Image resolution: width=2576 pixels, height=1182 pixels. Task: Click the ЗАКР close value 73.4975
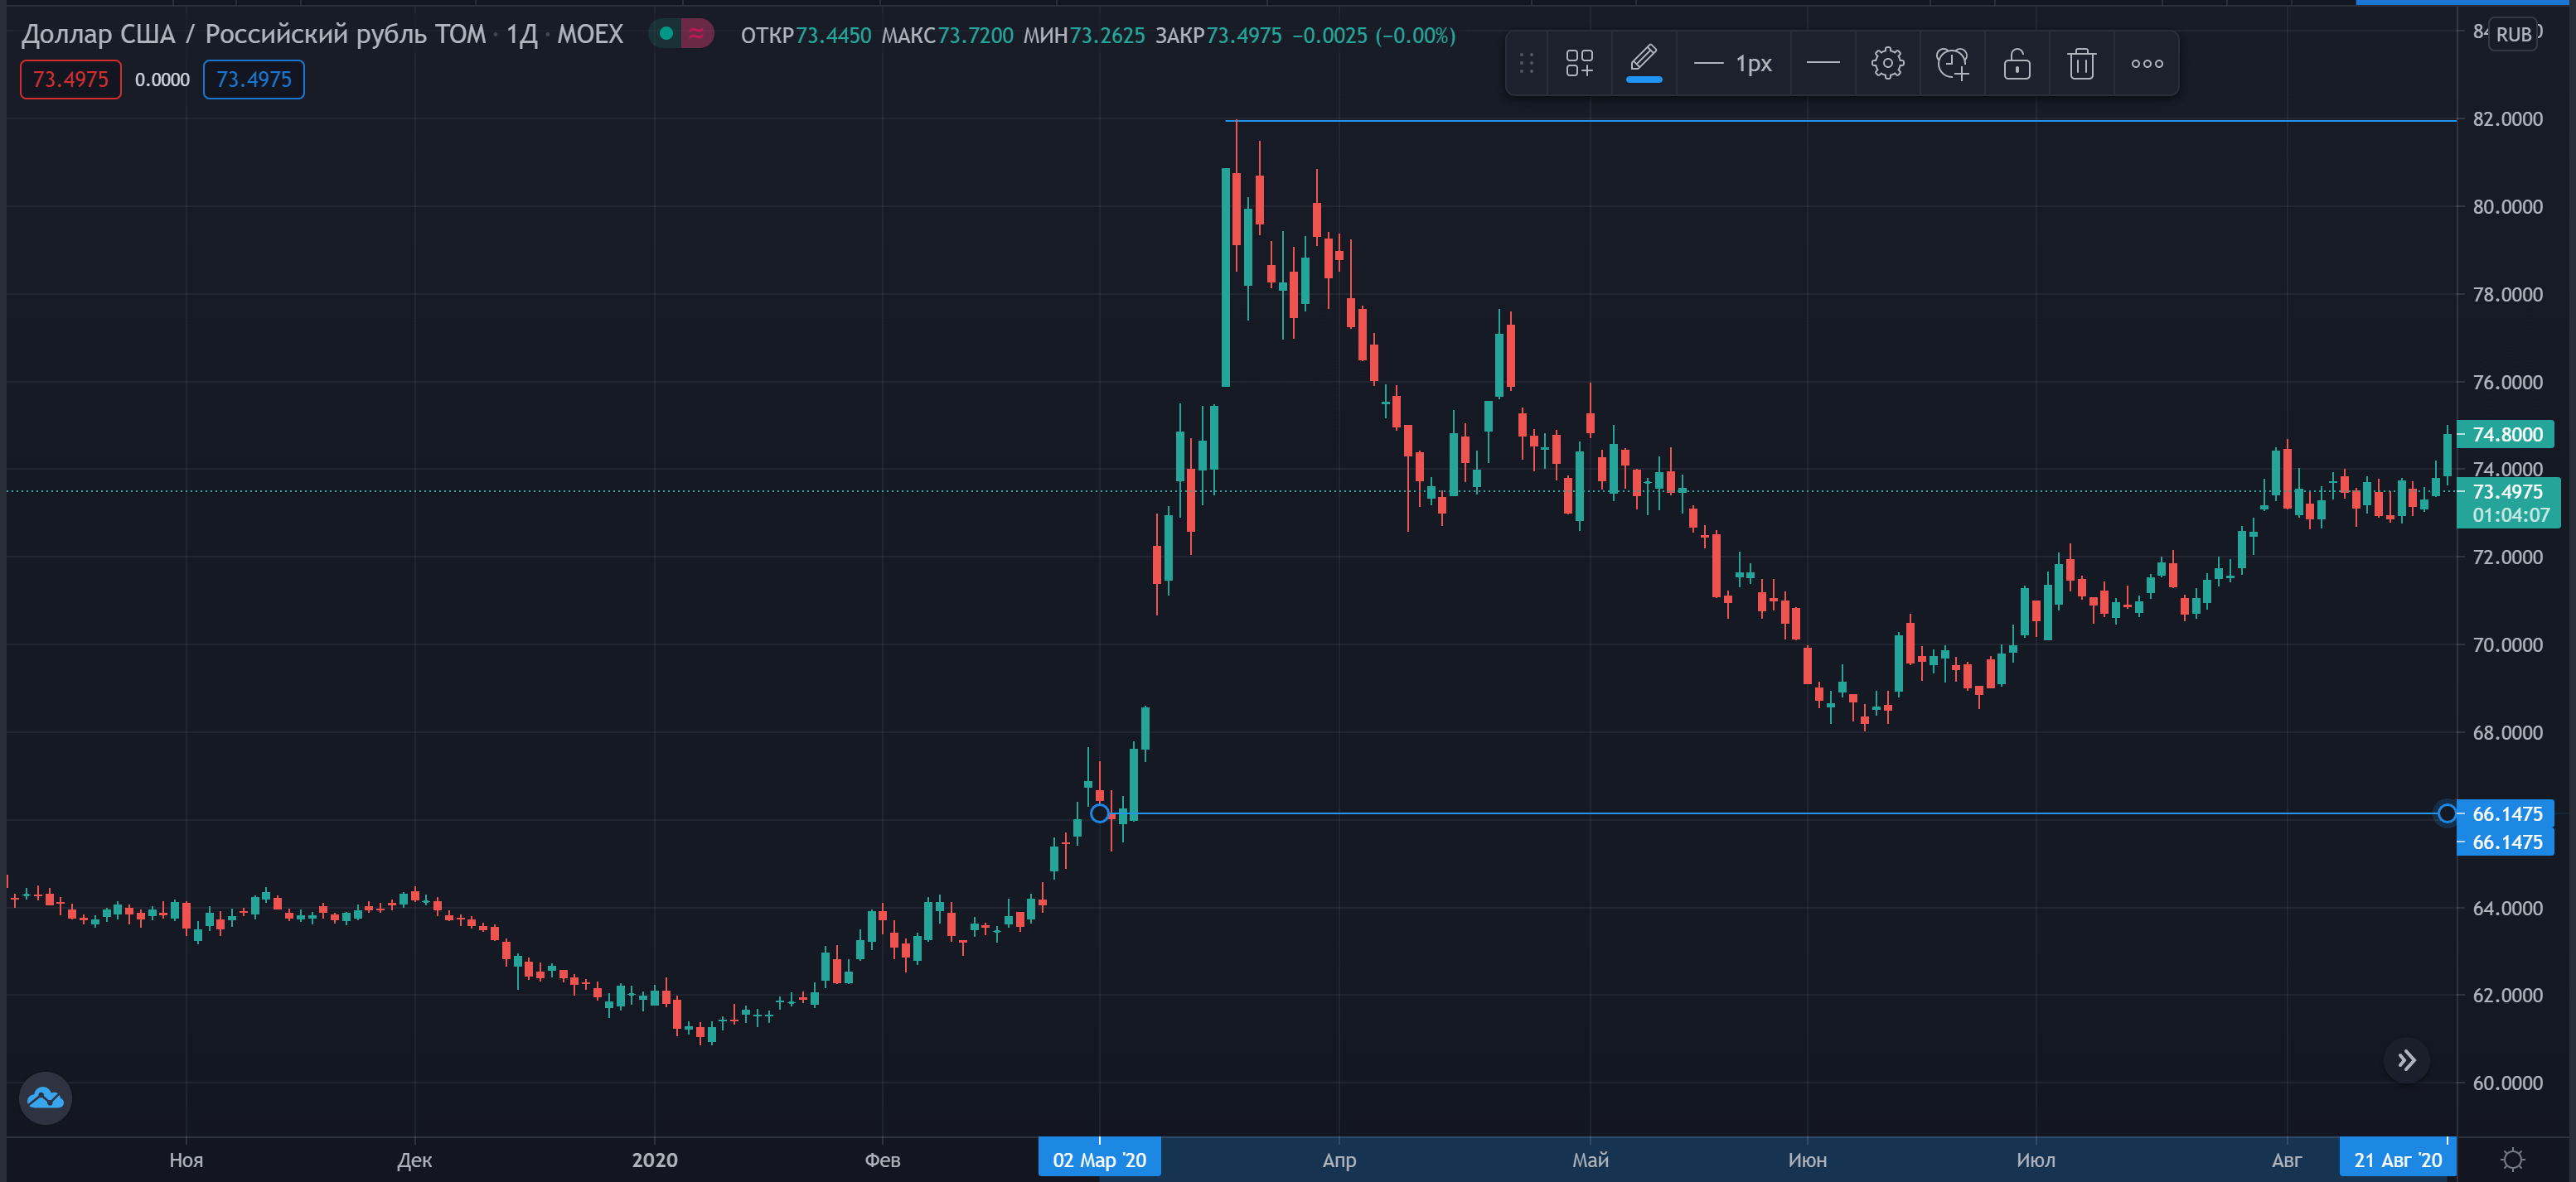pos(1244,36)
